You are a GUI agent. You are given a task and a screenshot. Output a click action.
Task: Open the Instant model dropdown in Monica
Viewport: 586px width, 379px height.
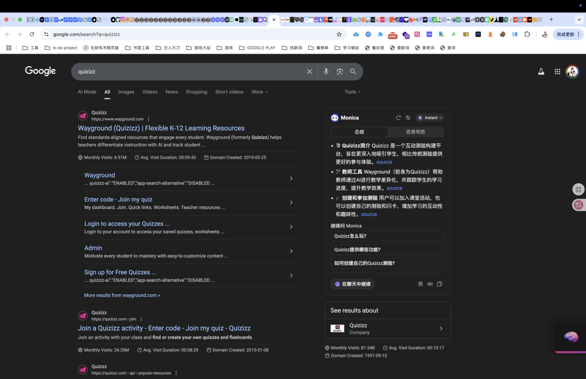click(430, 117)
